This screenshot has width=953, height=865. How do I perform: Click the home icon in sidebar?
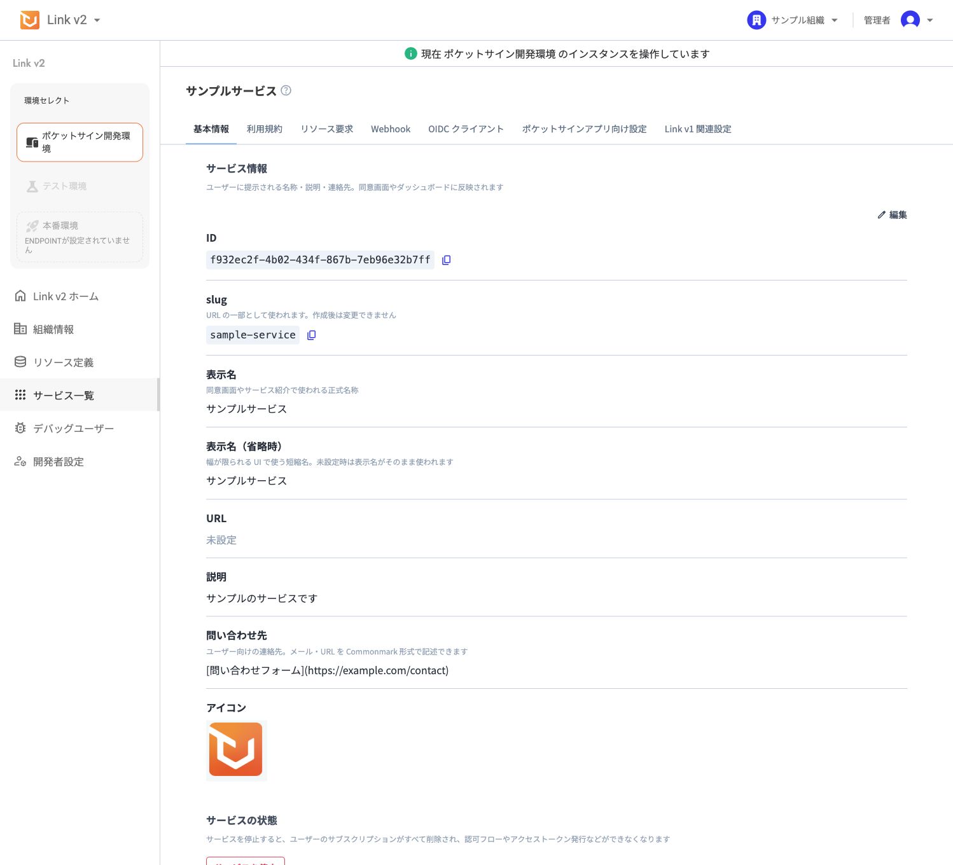click(x=20, y=296)
